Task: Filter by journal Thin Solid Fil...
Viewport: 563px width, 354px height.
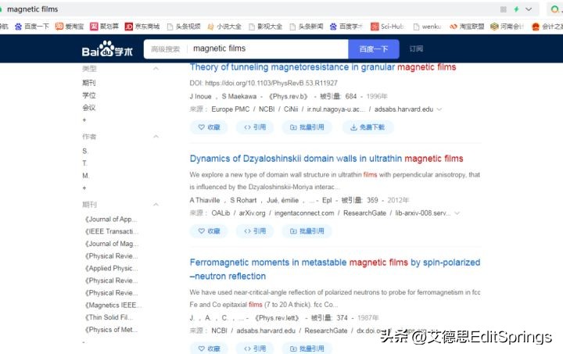Action: 109,317
